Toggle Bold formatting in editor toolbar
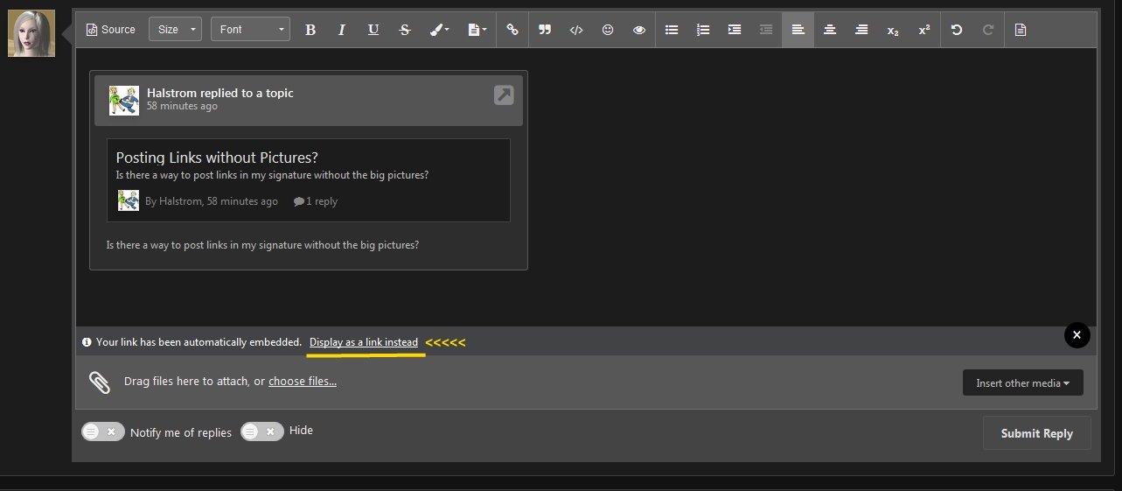The image size is (1122, 491). tap(310, 30)
